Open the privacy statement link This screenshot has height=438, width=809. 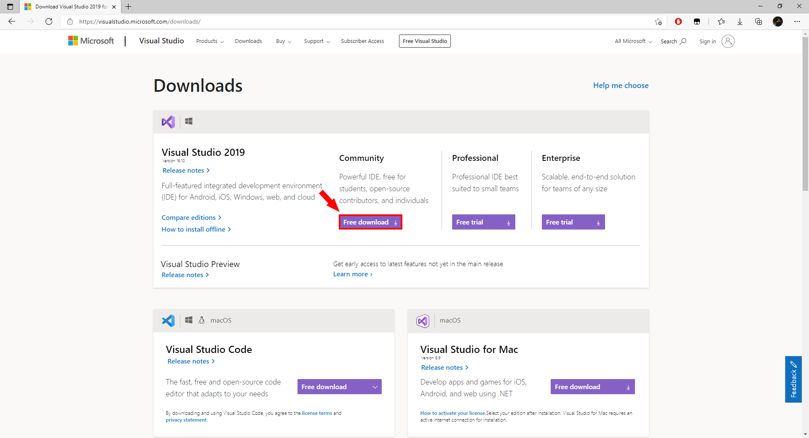point(186,420)
